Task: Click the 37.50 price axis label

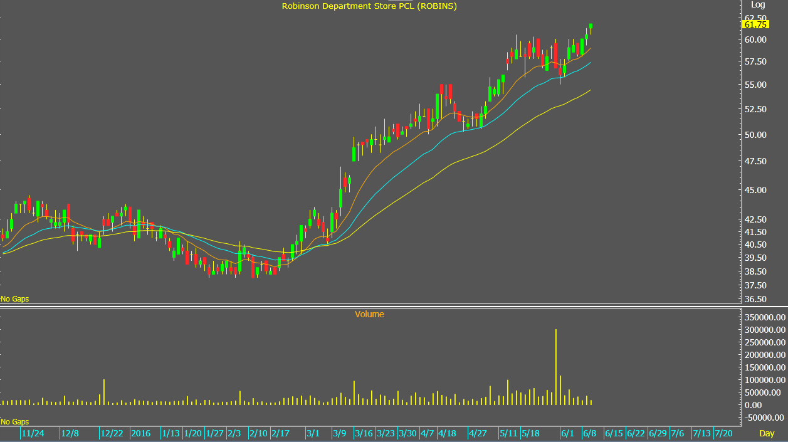Action: [x=755, y=285]
